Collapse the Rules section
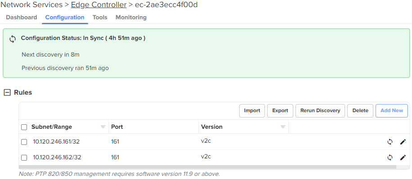The image size is (412, 179). click(x=7, y=92)
